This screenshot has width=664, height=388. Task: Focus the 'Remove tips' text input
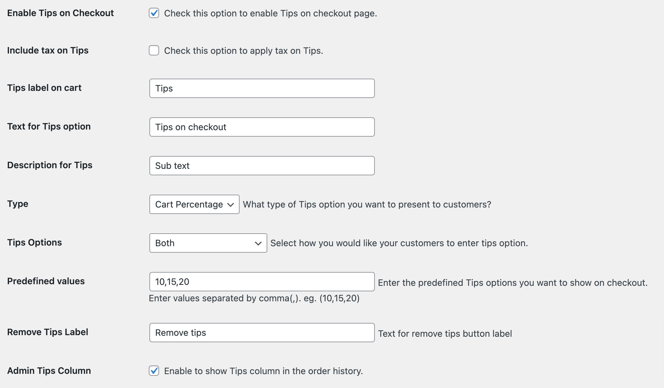(x=262, y=333)
